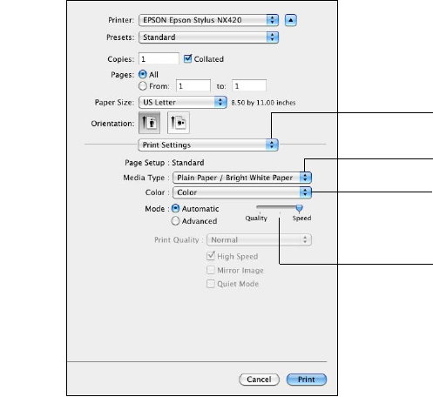Select Automatic mode radio button
This screenshot has width=433, height=397.
[x=175, y=208]
